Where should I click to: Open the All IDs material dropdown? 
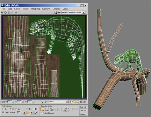pyautogui.click(x=67, y=102)
